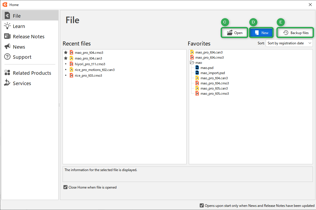The image size is (316, 210).
Task: Click the Related Products grid icon
Action: [x=7, y=73]
